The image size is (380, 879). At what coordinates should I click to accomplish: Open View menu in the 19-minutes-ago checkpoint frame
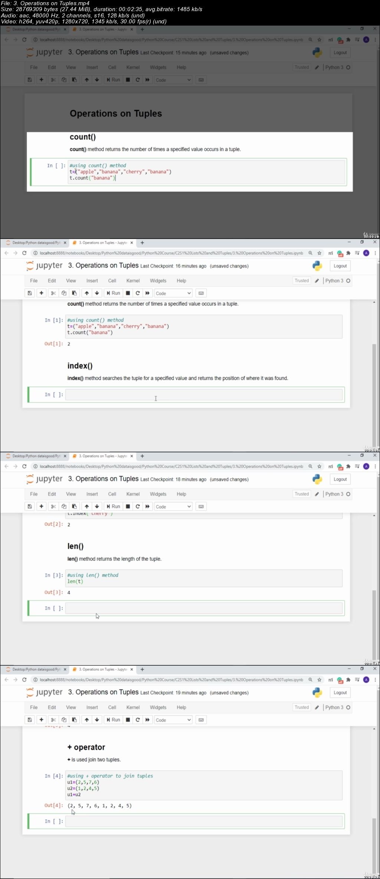coord(71,708)
